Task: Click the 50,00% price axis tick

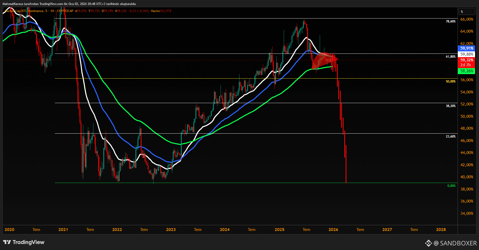Action: pos(467,116)
